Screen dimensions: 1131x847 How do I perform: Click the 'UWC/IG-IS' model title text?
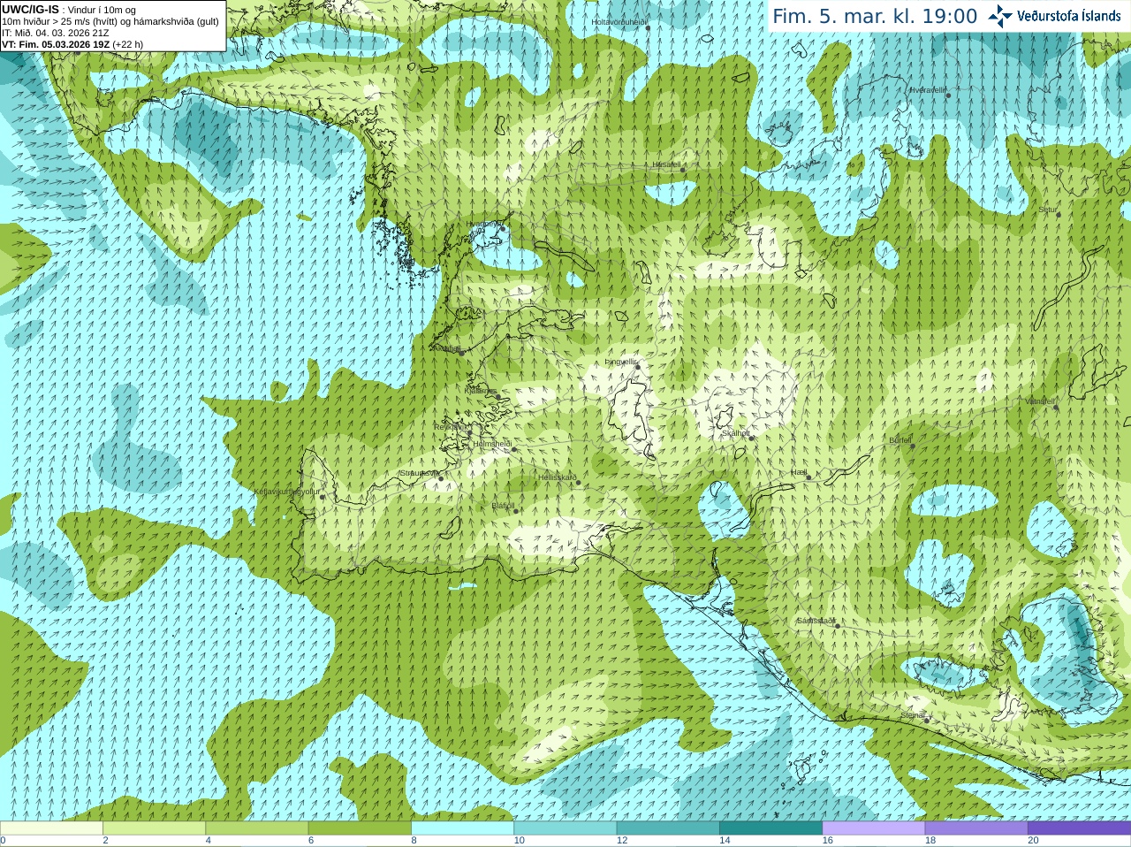point(30,10)
